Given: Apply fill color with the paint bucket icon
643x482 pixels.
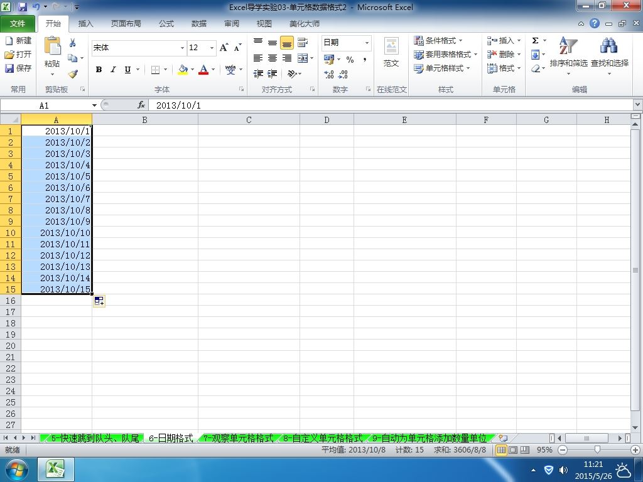Looking at the screenshot, I should (x=183, y=70).
